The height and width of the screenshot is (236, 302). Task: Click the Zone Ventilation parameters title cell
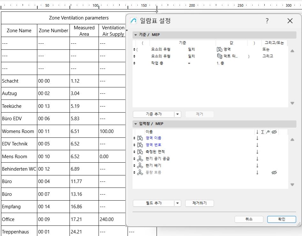click(x=79, y=18)
